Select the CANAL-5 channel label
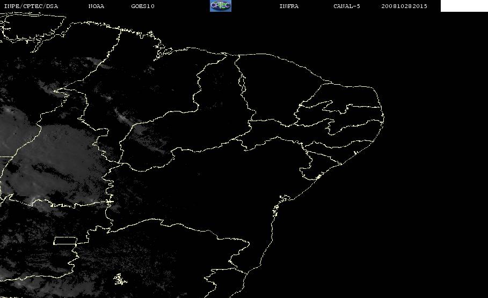 point(347,6)
